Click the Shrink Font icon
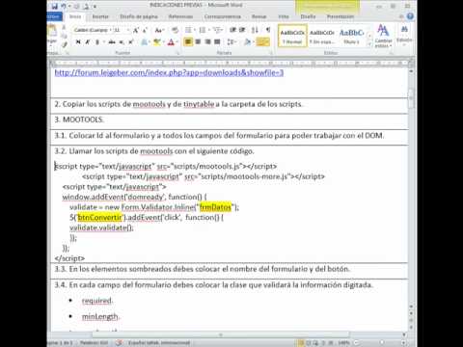Image resolution: width=463 pixels, height=347 pixels. (x=145, y=30)
